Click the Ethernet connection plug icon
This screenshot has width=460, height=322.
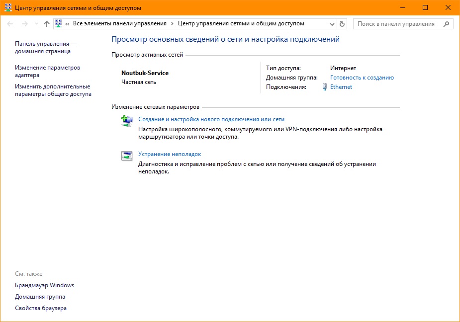pos(325,87)
